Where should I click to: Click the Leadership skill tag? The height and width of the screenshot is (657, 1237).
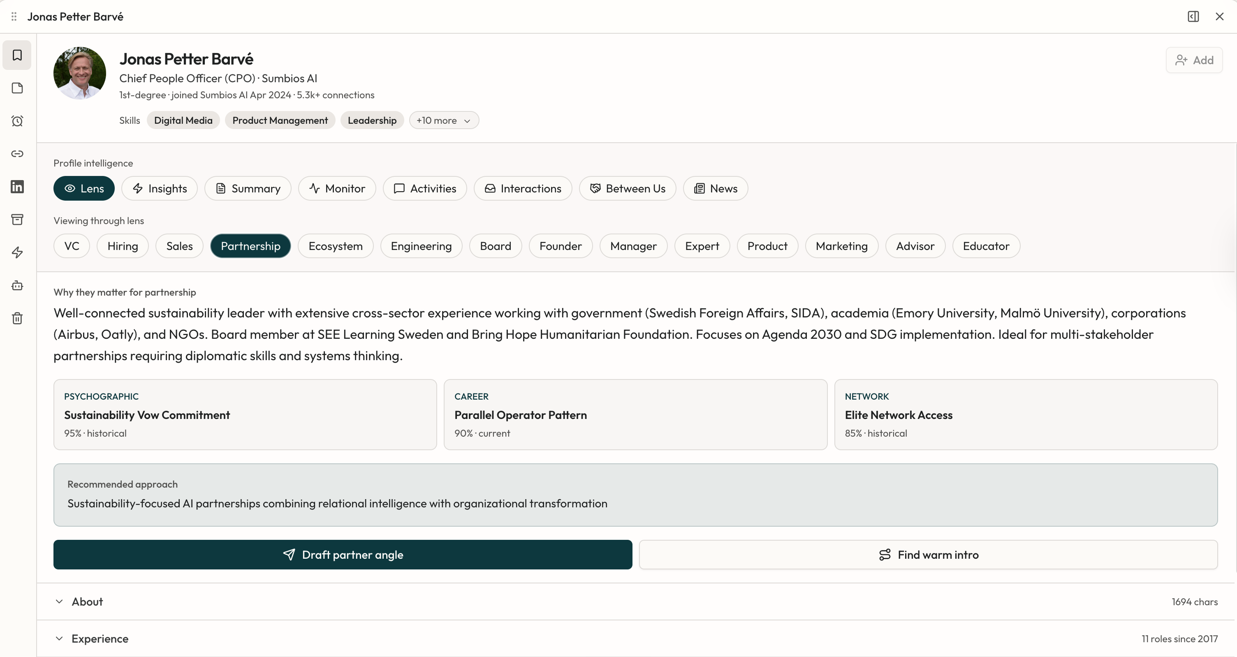click(372, 120)
